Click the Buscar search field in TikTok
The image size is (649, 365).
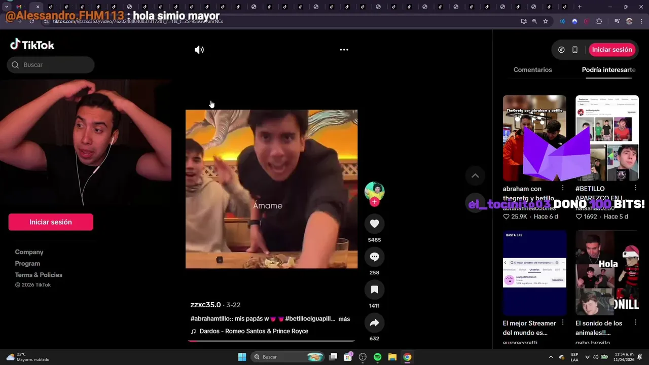(51, 65)
